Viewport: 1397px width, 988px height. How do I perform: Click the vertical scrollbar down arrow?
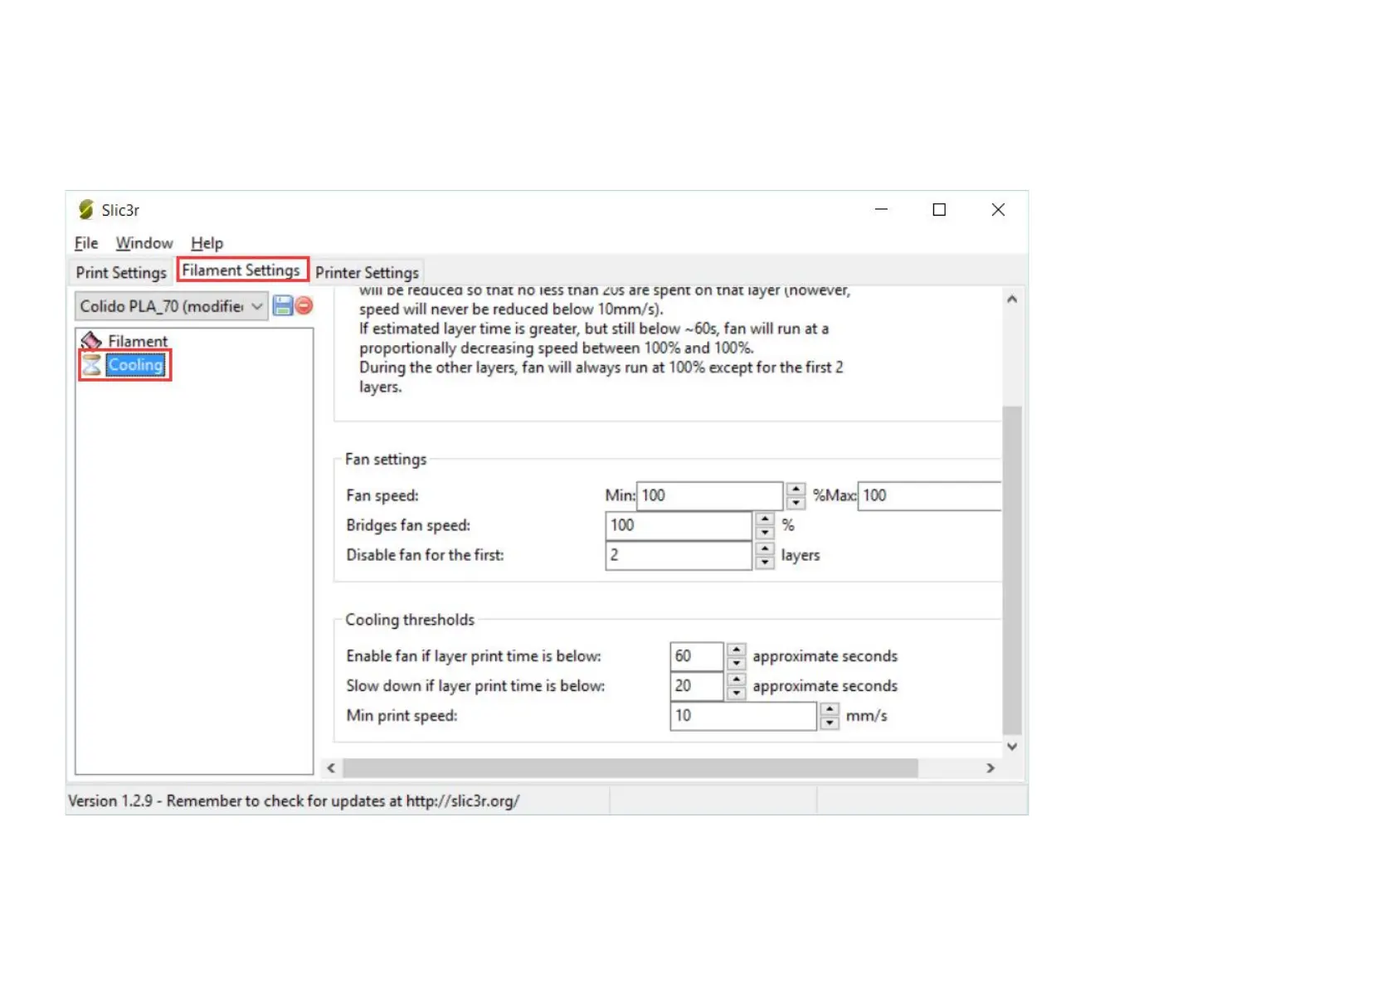coord(1011,747)
